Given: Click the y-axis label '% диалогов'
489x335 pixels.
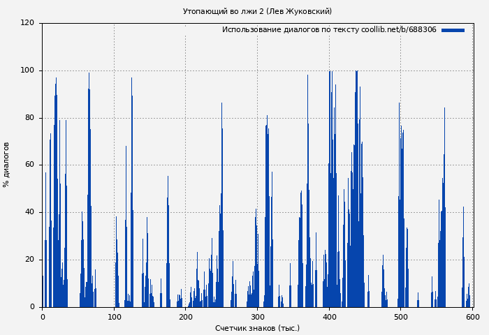Looking at the screenshot, I should pyautogui.click(x=7, y=165).
